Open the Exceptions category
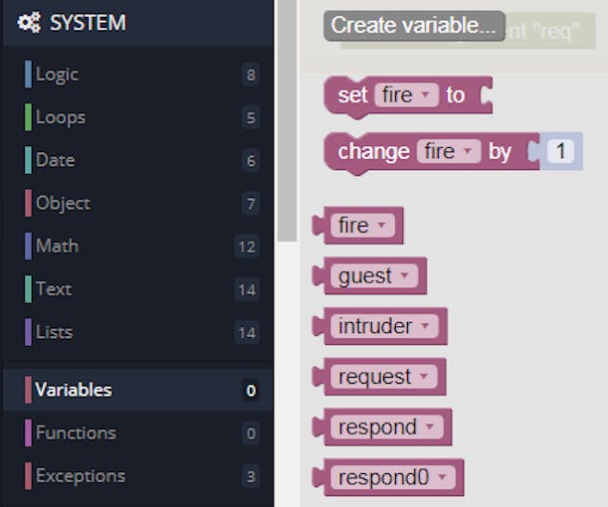 coord(81,476)
